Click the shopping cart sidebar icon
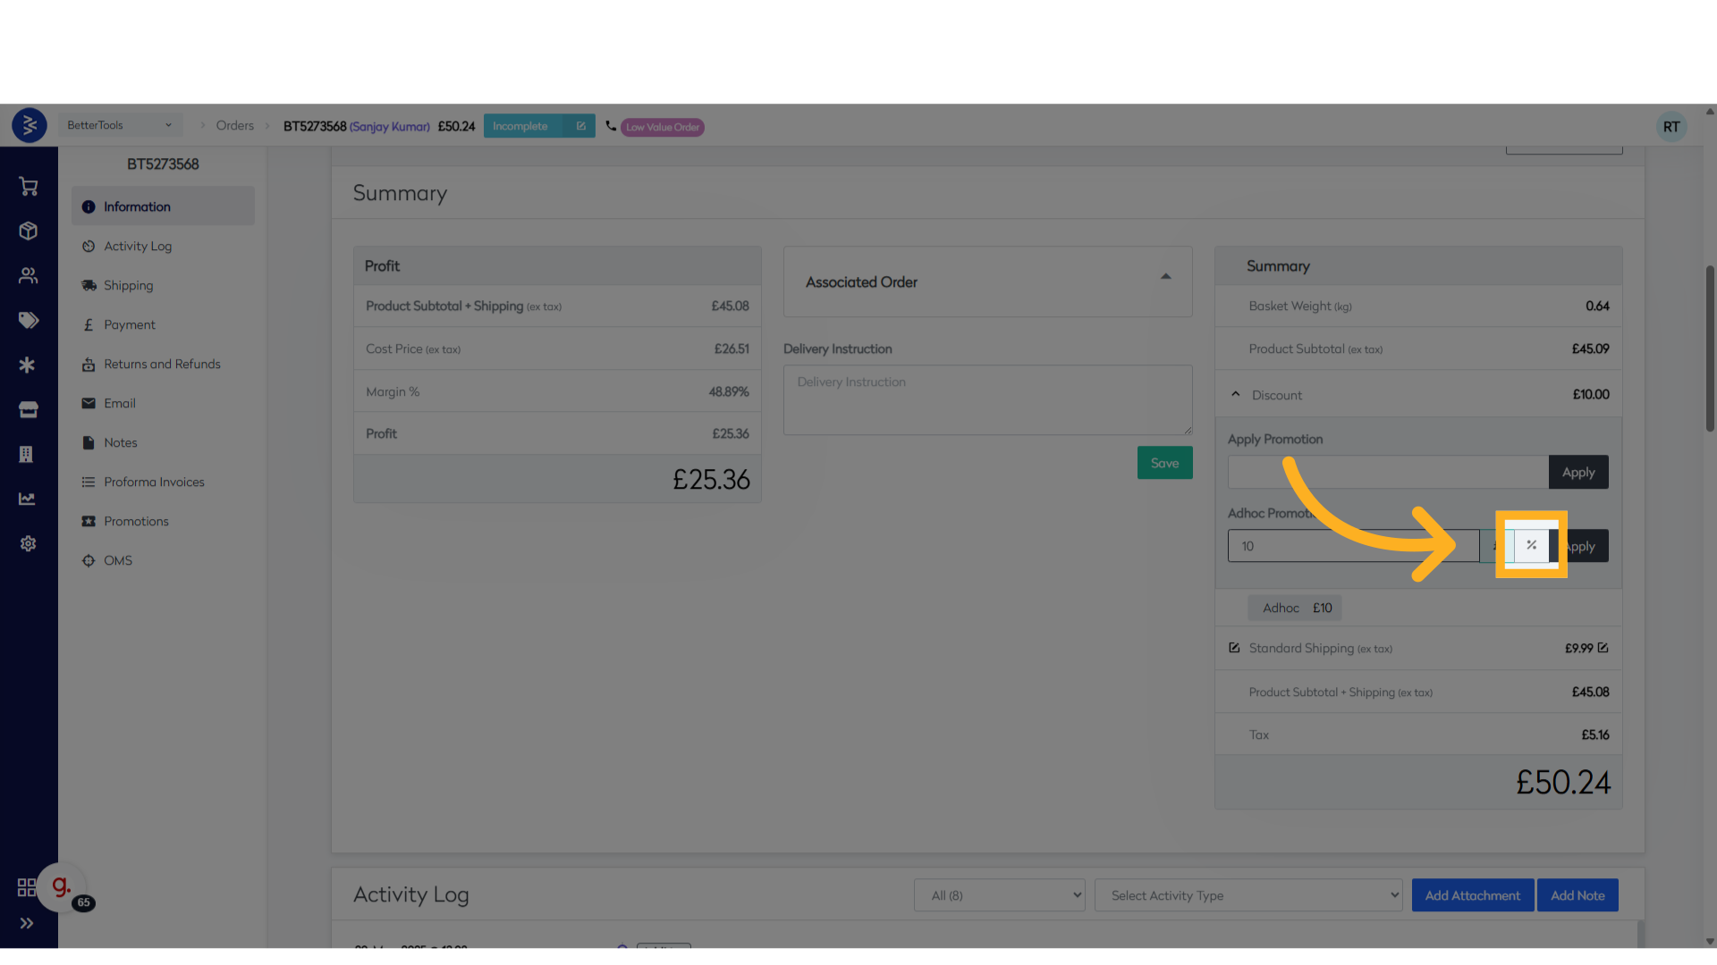 pos(29,187)
